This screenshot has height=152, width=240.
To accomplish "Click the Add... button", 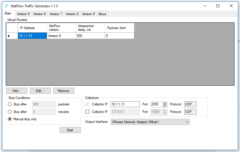I will click(x=17, y=91).
